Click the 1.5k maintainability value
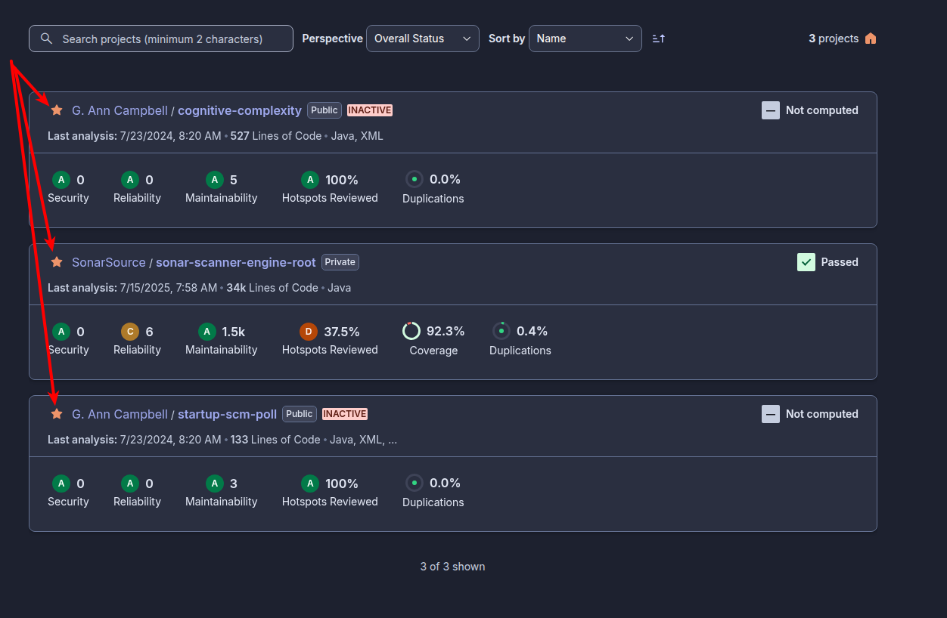 pyautogui.click(x=233, y=332)
